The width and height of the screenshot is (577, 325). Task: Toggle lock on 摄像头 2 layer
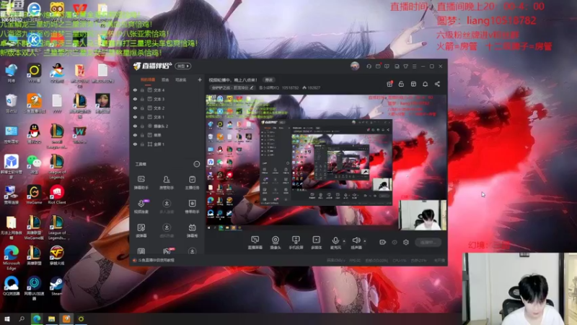(x=142, y=126)
